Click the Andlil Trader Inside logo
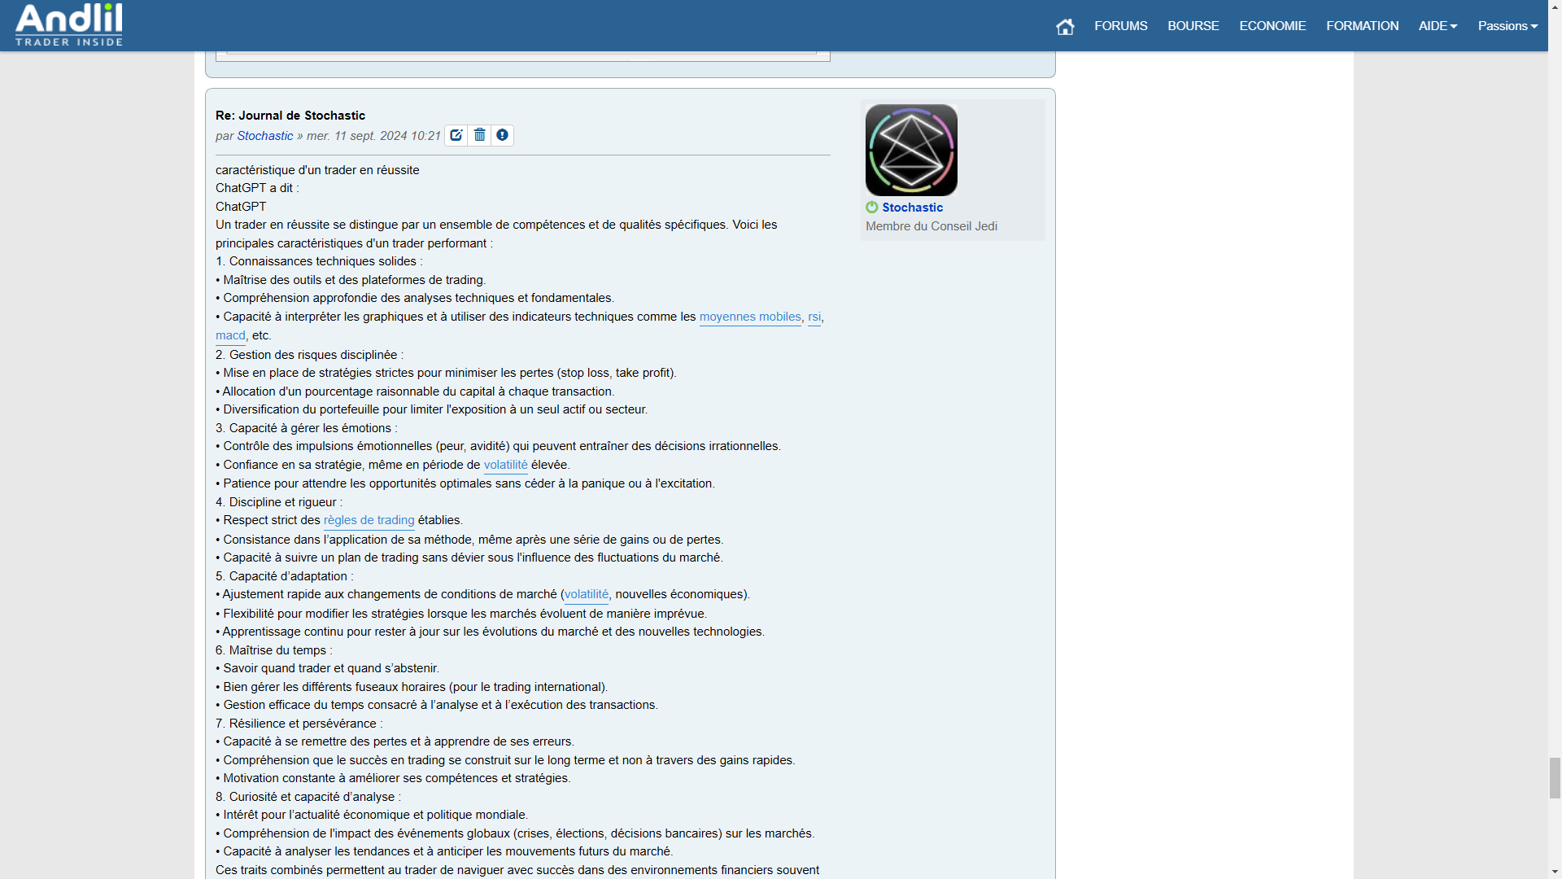The width and height of the screenshot is (1562, 879). [69, 24]
